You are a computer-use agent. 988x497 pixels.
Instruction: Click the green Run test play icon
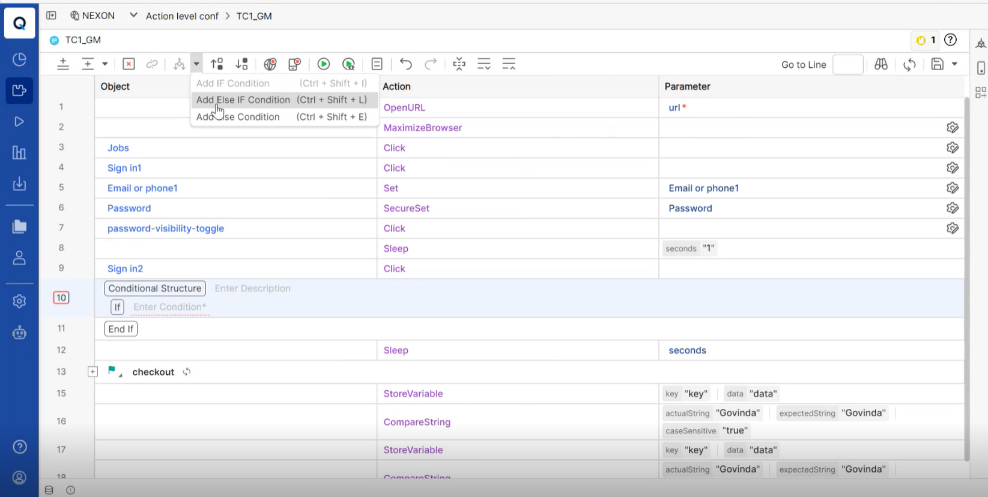pos(323,64)
